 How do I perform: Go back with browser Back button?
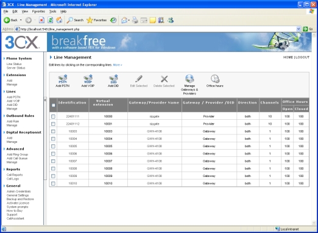click(x=10, y=20)
